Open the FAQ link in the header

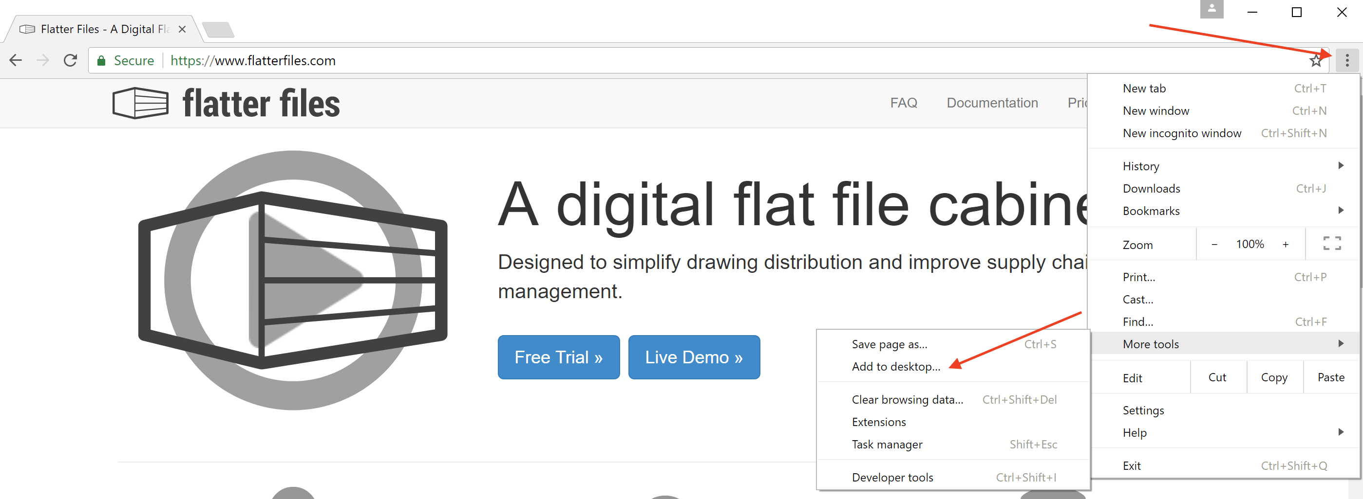(903, 103)
